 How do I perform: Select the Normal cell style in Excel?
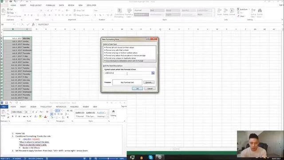coord(142,10)
